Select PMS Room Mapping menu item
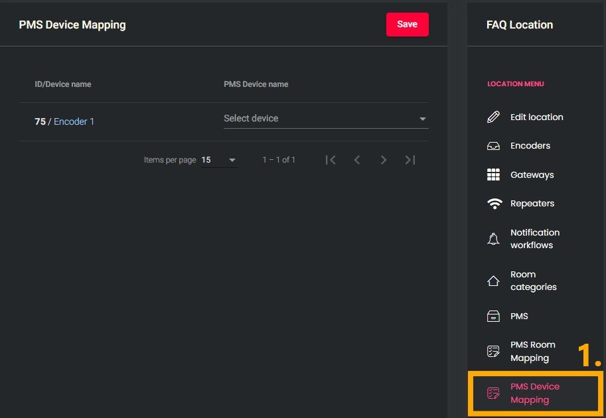 coord(532,352)
